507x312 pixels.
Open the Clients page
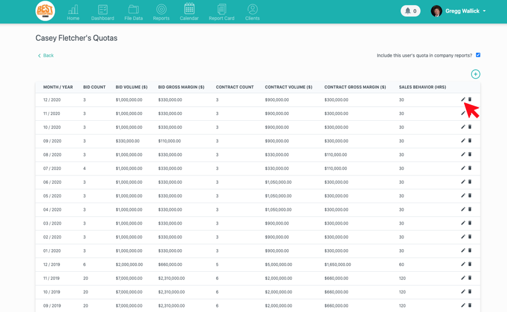(252, 13)
